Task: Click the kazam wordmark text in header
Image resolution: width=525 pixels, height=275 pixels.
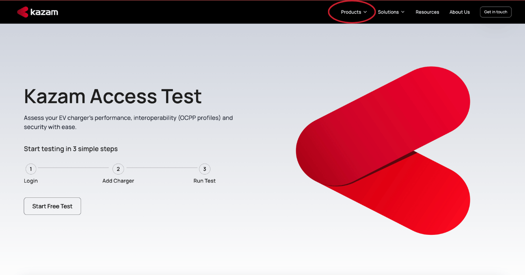Action: [x=44, y=12]
